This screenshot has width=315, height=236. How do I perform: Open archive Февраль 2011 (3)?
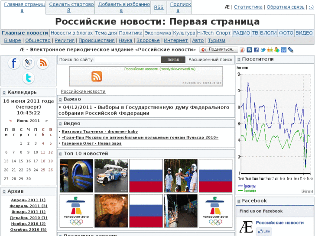[28, 206]
